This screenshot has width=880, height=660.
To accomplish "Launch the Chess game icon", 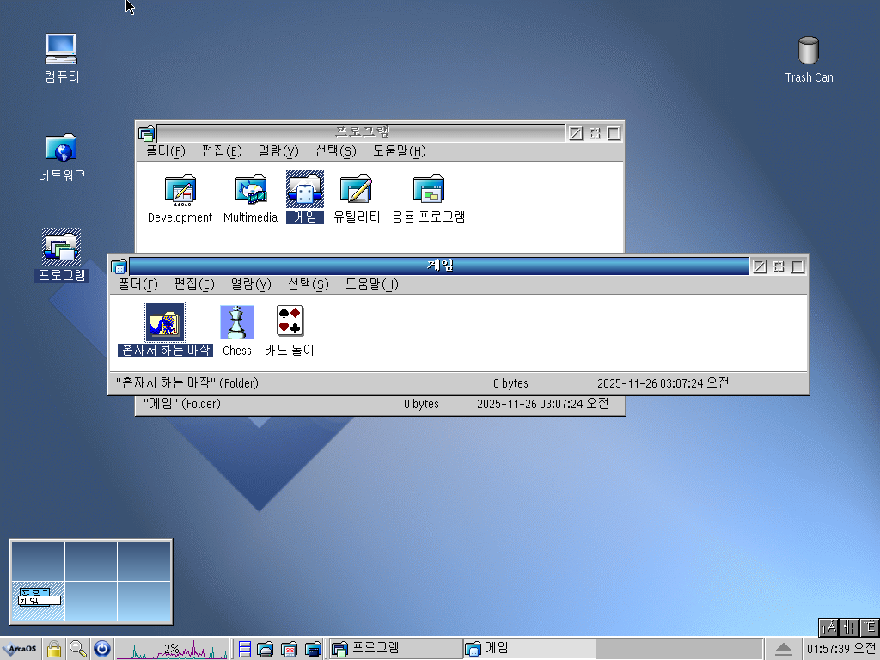I will tap(237, 323).
